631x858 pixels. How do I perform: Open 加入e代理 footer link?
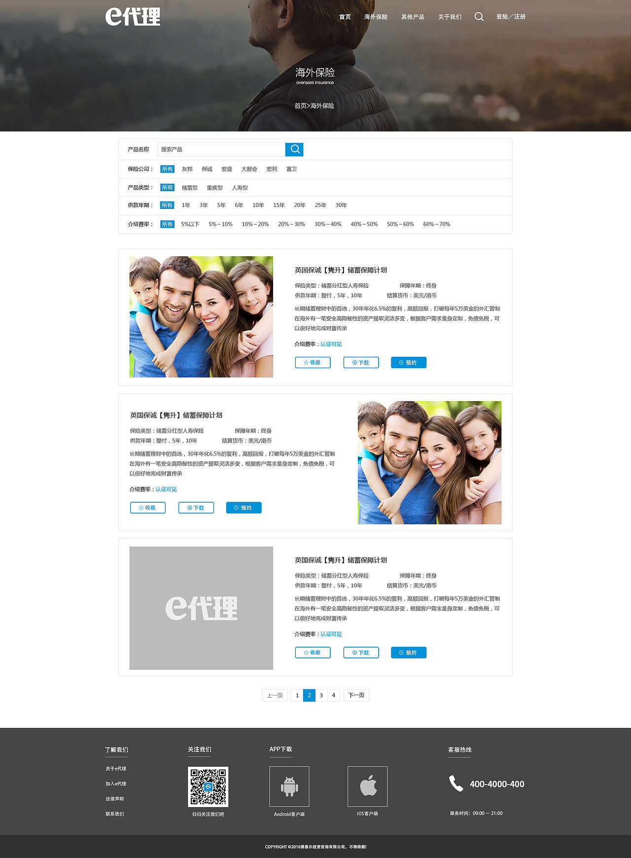pyautogui.click(x=116, y=784)
